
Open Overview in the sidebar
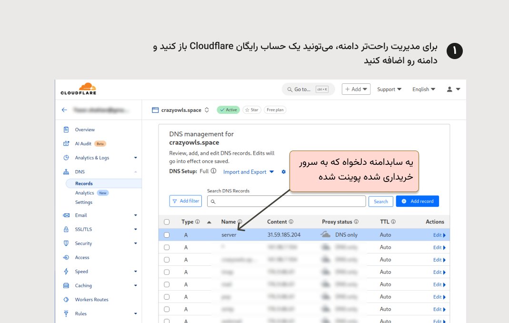(x=85, y=130)
